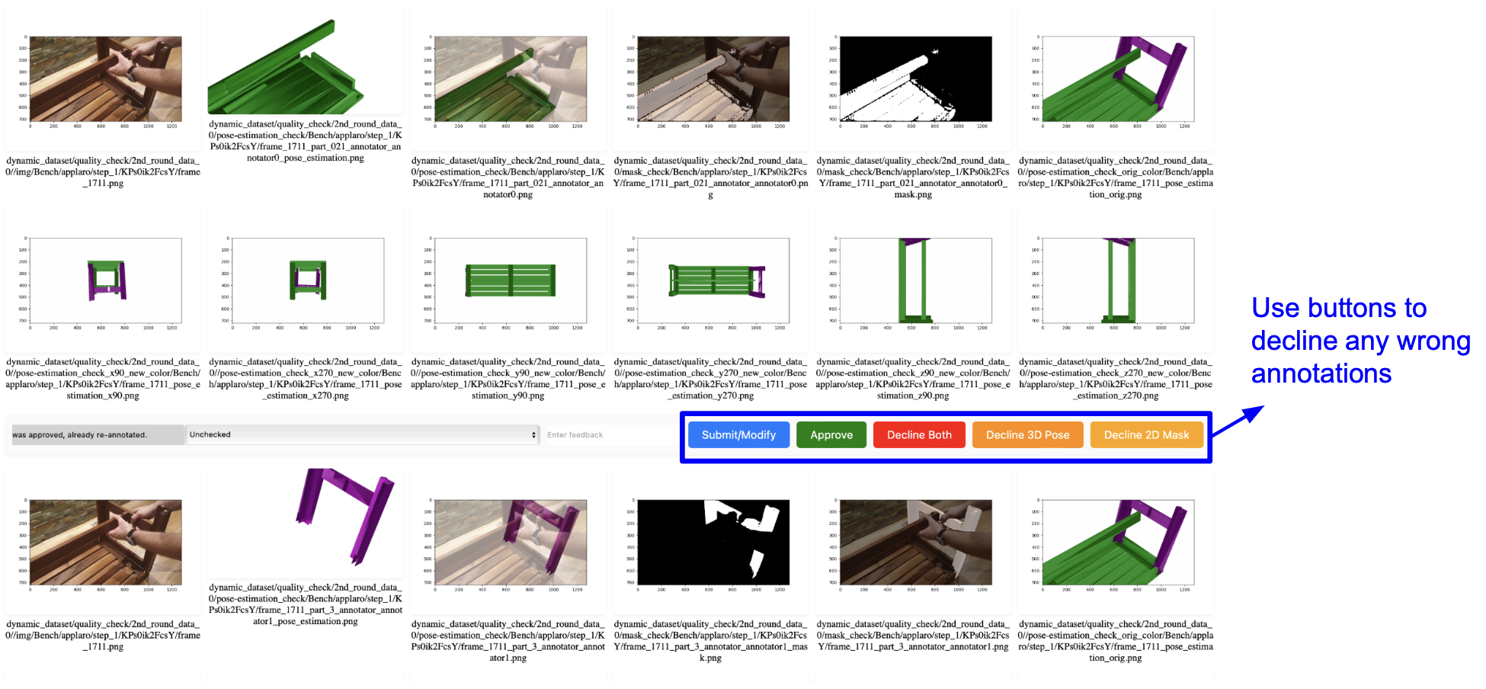
Task: Open the full bench render in part_3 row
Action: 1117,543
